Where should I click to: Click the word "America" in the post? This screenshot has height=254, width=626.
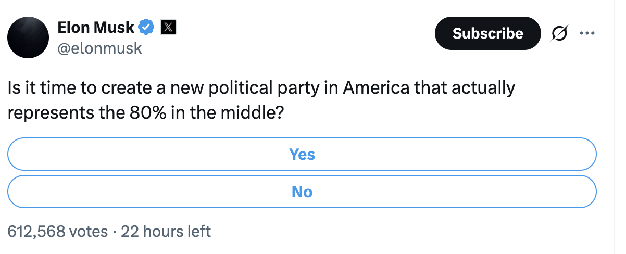pos(376,87)
